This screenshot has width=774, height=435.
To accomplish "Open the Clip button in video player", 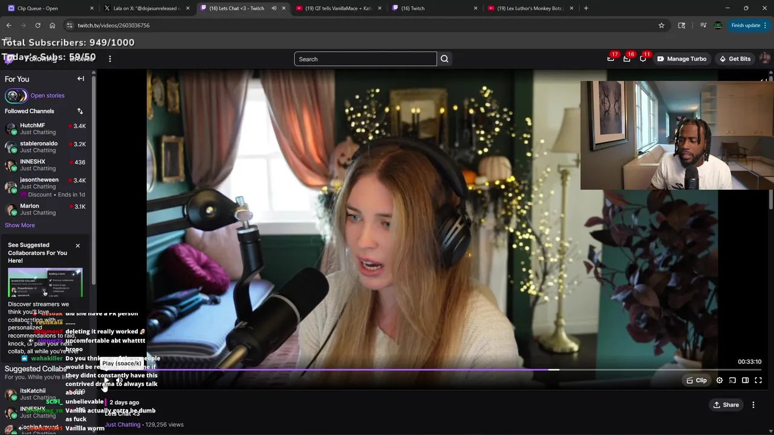I will [696, 381].
